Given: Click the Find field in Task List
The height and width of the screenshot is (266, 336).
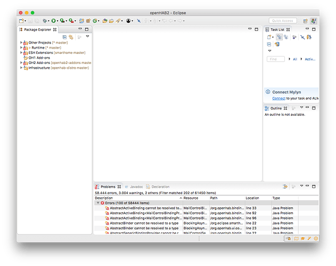Looking at the screenshot, I should 275,59.
